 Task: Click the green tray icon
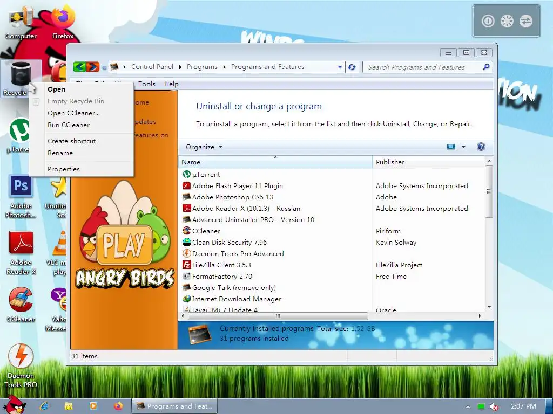click(x=481, y=406)
